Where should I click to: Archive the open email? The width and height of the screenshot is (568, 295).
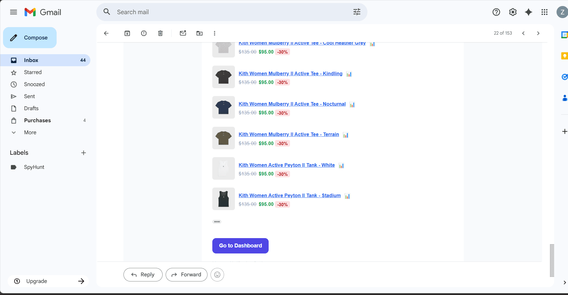point(127,33)
